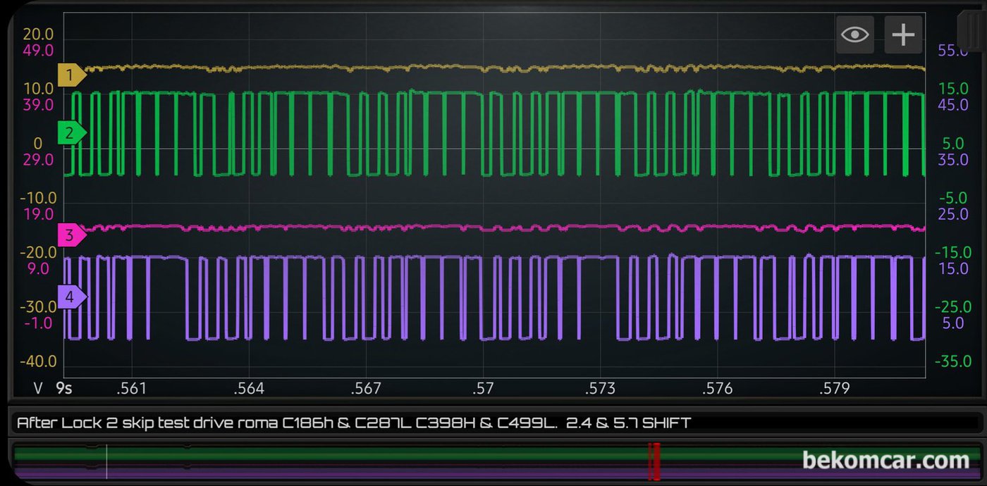Click the white cursor line in overview strip
987x486 pixels.
106,461
